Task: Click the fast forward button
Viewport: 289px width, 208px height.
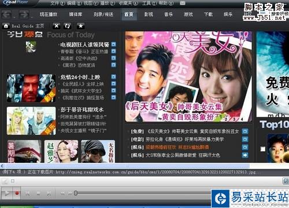Action: coord(70,193)
